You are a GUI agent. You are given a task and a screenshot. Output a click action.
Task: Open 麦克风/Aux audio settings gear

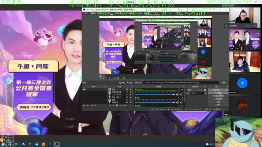[181, 94]
